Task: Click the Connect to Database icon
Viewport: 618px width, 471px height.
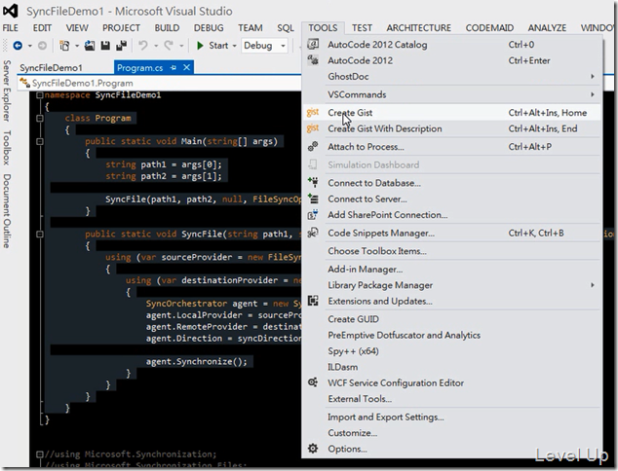Action: (313, 182)
